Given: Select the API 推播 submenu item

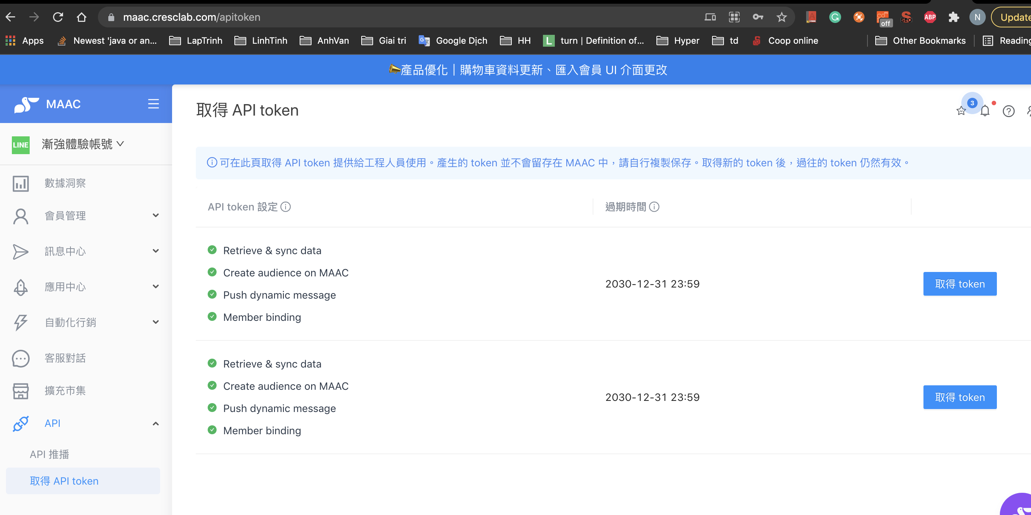Looking at the screenshot, I should point(50,454).
